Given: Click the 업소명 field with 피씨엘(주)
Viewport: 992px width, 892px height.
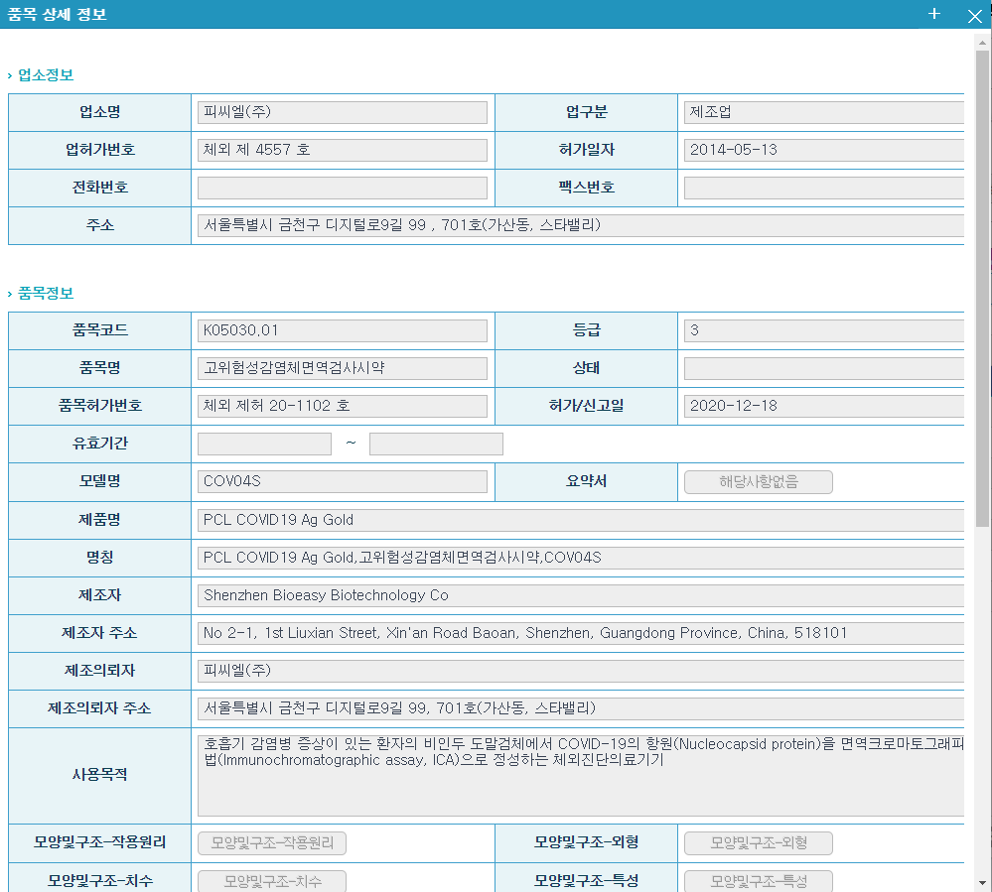Looking at the screenshot, I should [343, 112].
